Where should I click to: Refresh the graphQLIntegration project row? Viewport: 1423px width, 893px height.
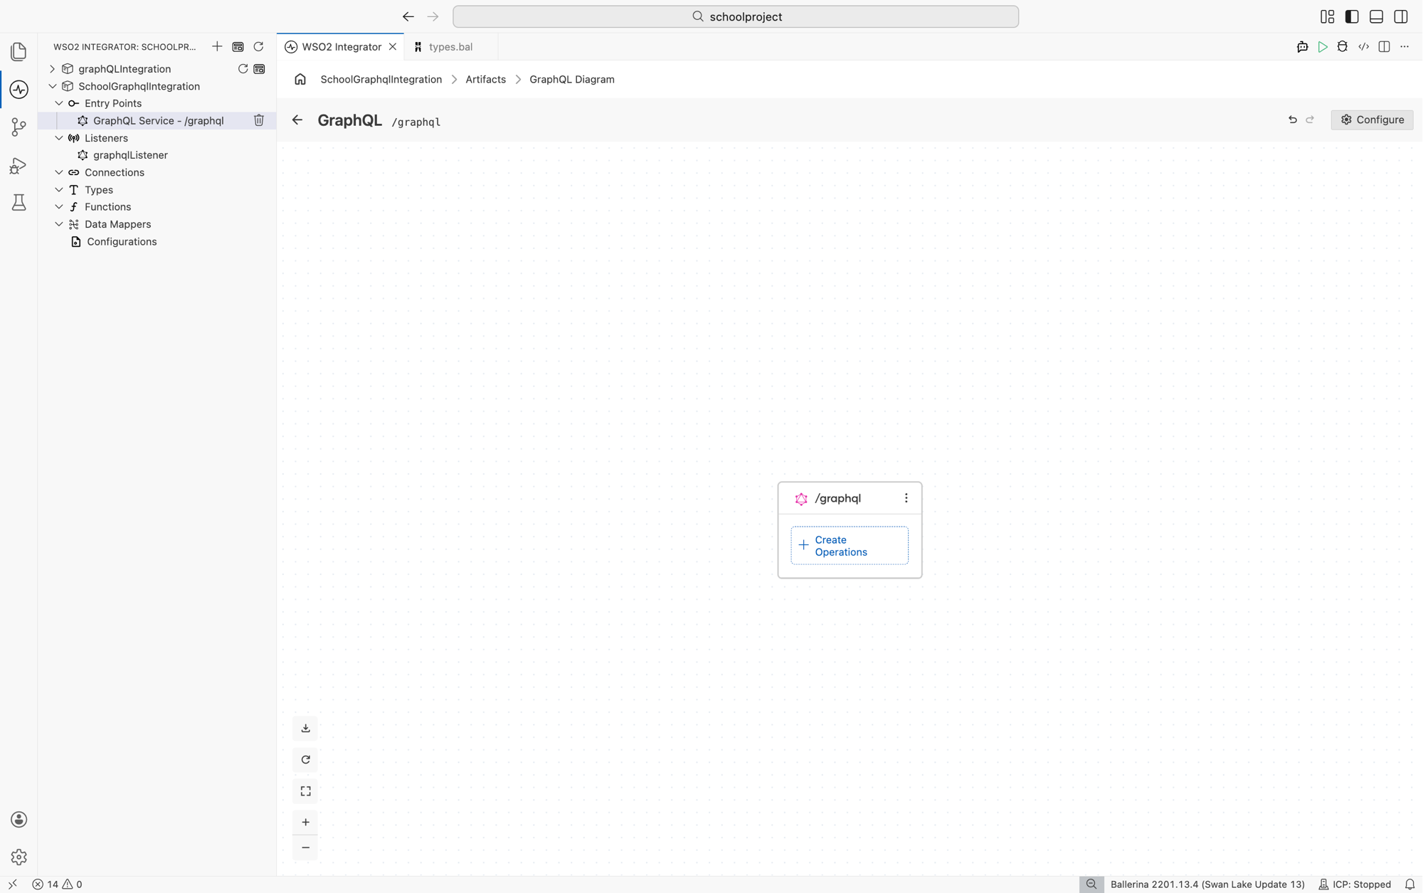click(x=243, y=69)
